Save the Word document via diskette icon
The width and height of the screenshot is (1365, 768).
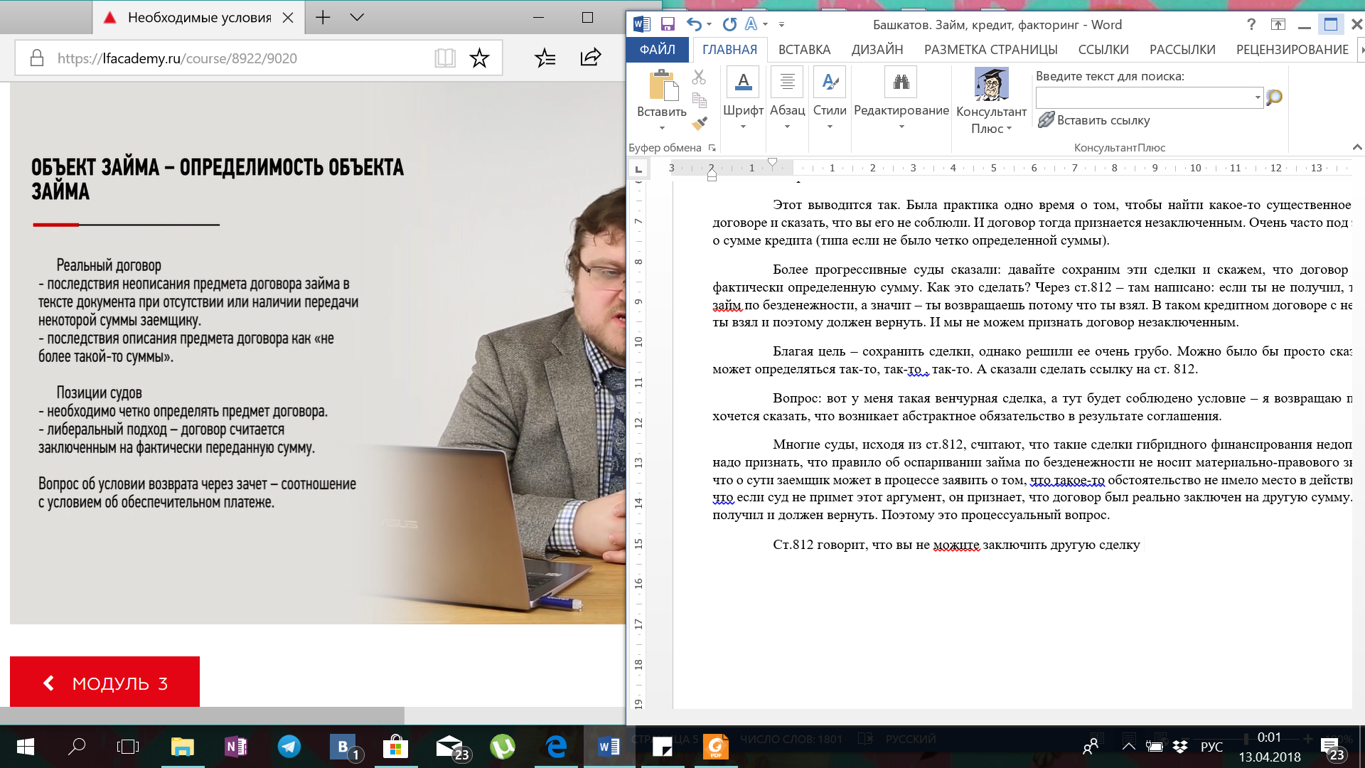(x=667, y=24)
